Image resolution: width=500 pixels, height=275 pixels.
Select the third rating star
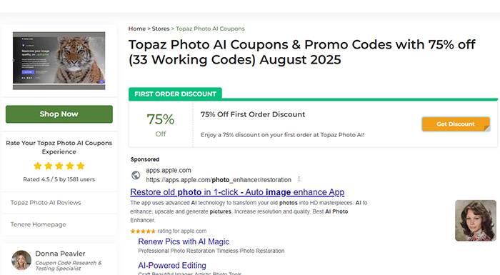pyautogui.click(x=59, y=166)
